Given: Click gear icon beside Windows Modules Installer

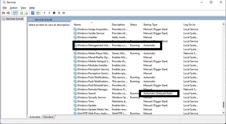Looking at the screenshot, I should click(x=75, y=65).
